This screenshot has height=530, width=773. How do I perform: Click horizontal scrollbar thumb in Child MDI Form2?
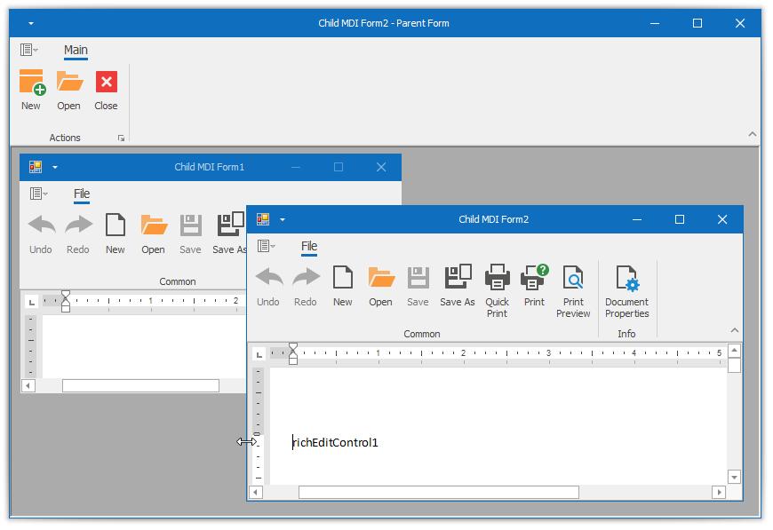pos(438,492)
